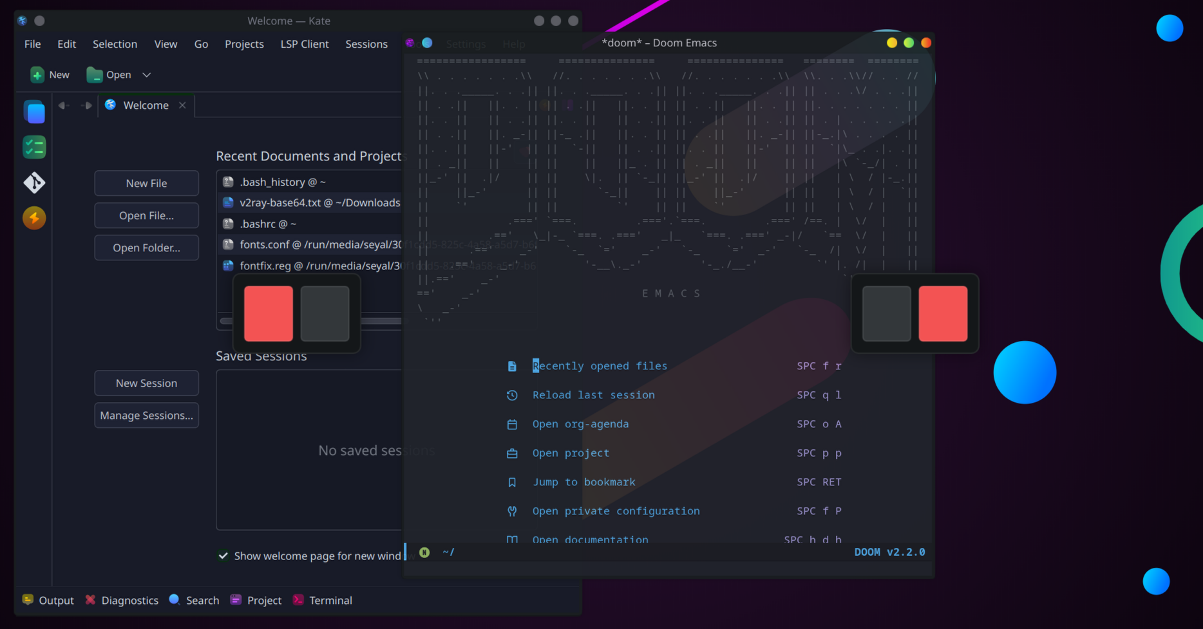Click the orange lightning-bolt sidebar icon in Kate
The height and width of the screenshot is (629, 1203).
[x=34, y=218]
